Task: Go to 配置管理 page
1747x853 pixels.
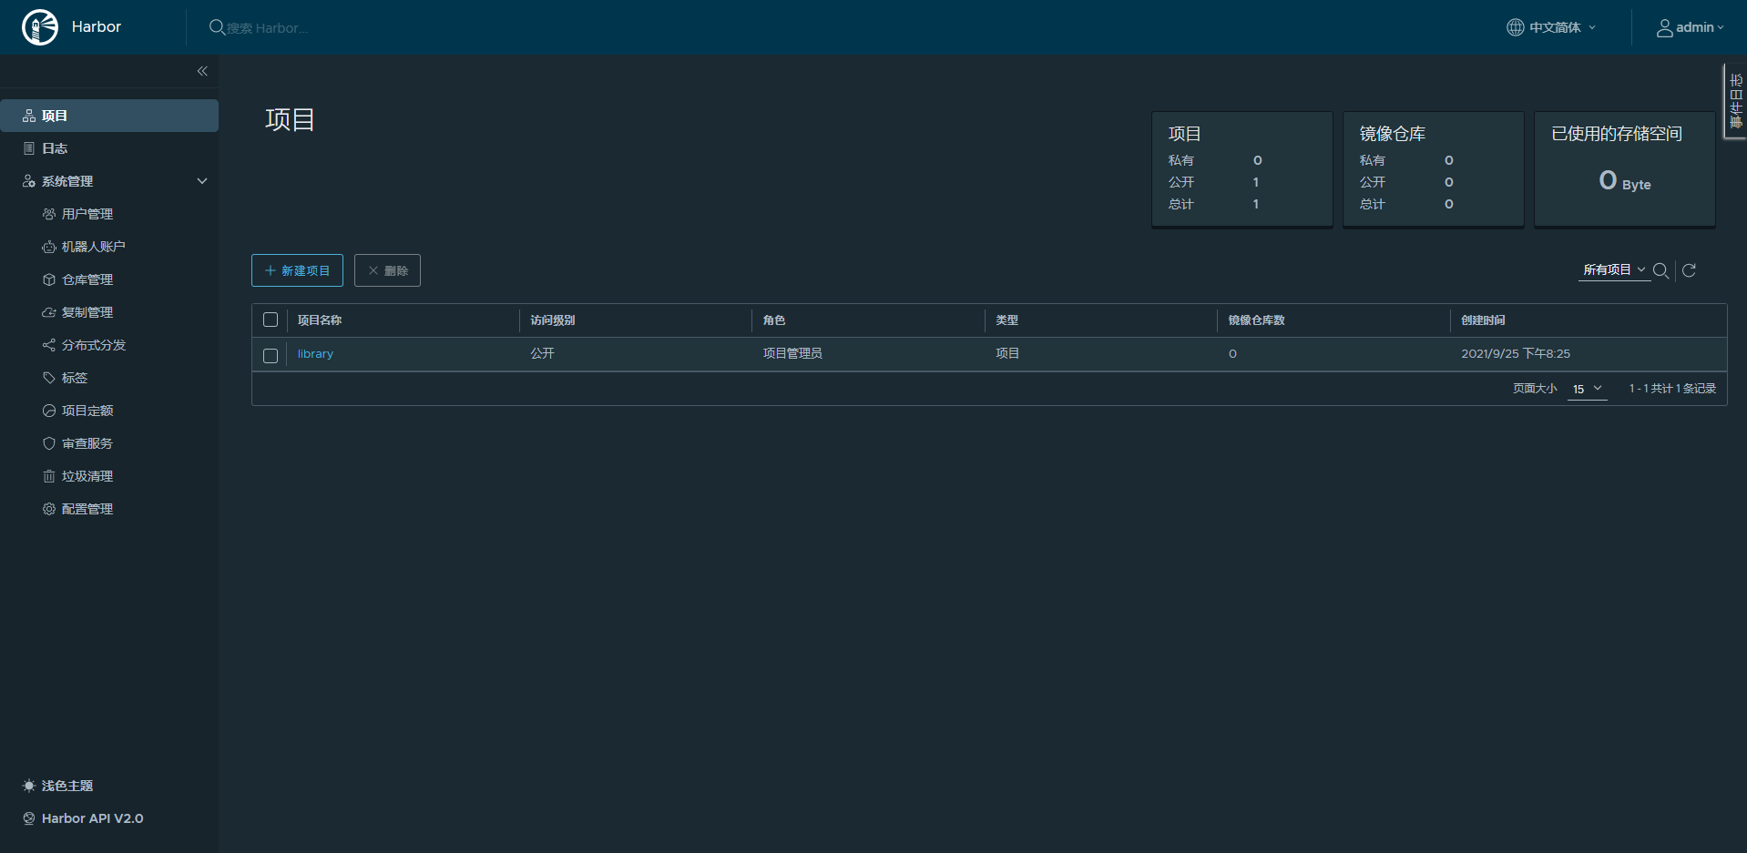Action: 87,509
